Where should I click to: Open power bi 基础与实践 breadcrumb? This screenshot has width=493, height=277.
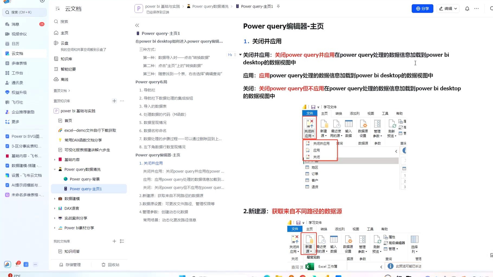pos(162,6)
